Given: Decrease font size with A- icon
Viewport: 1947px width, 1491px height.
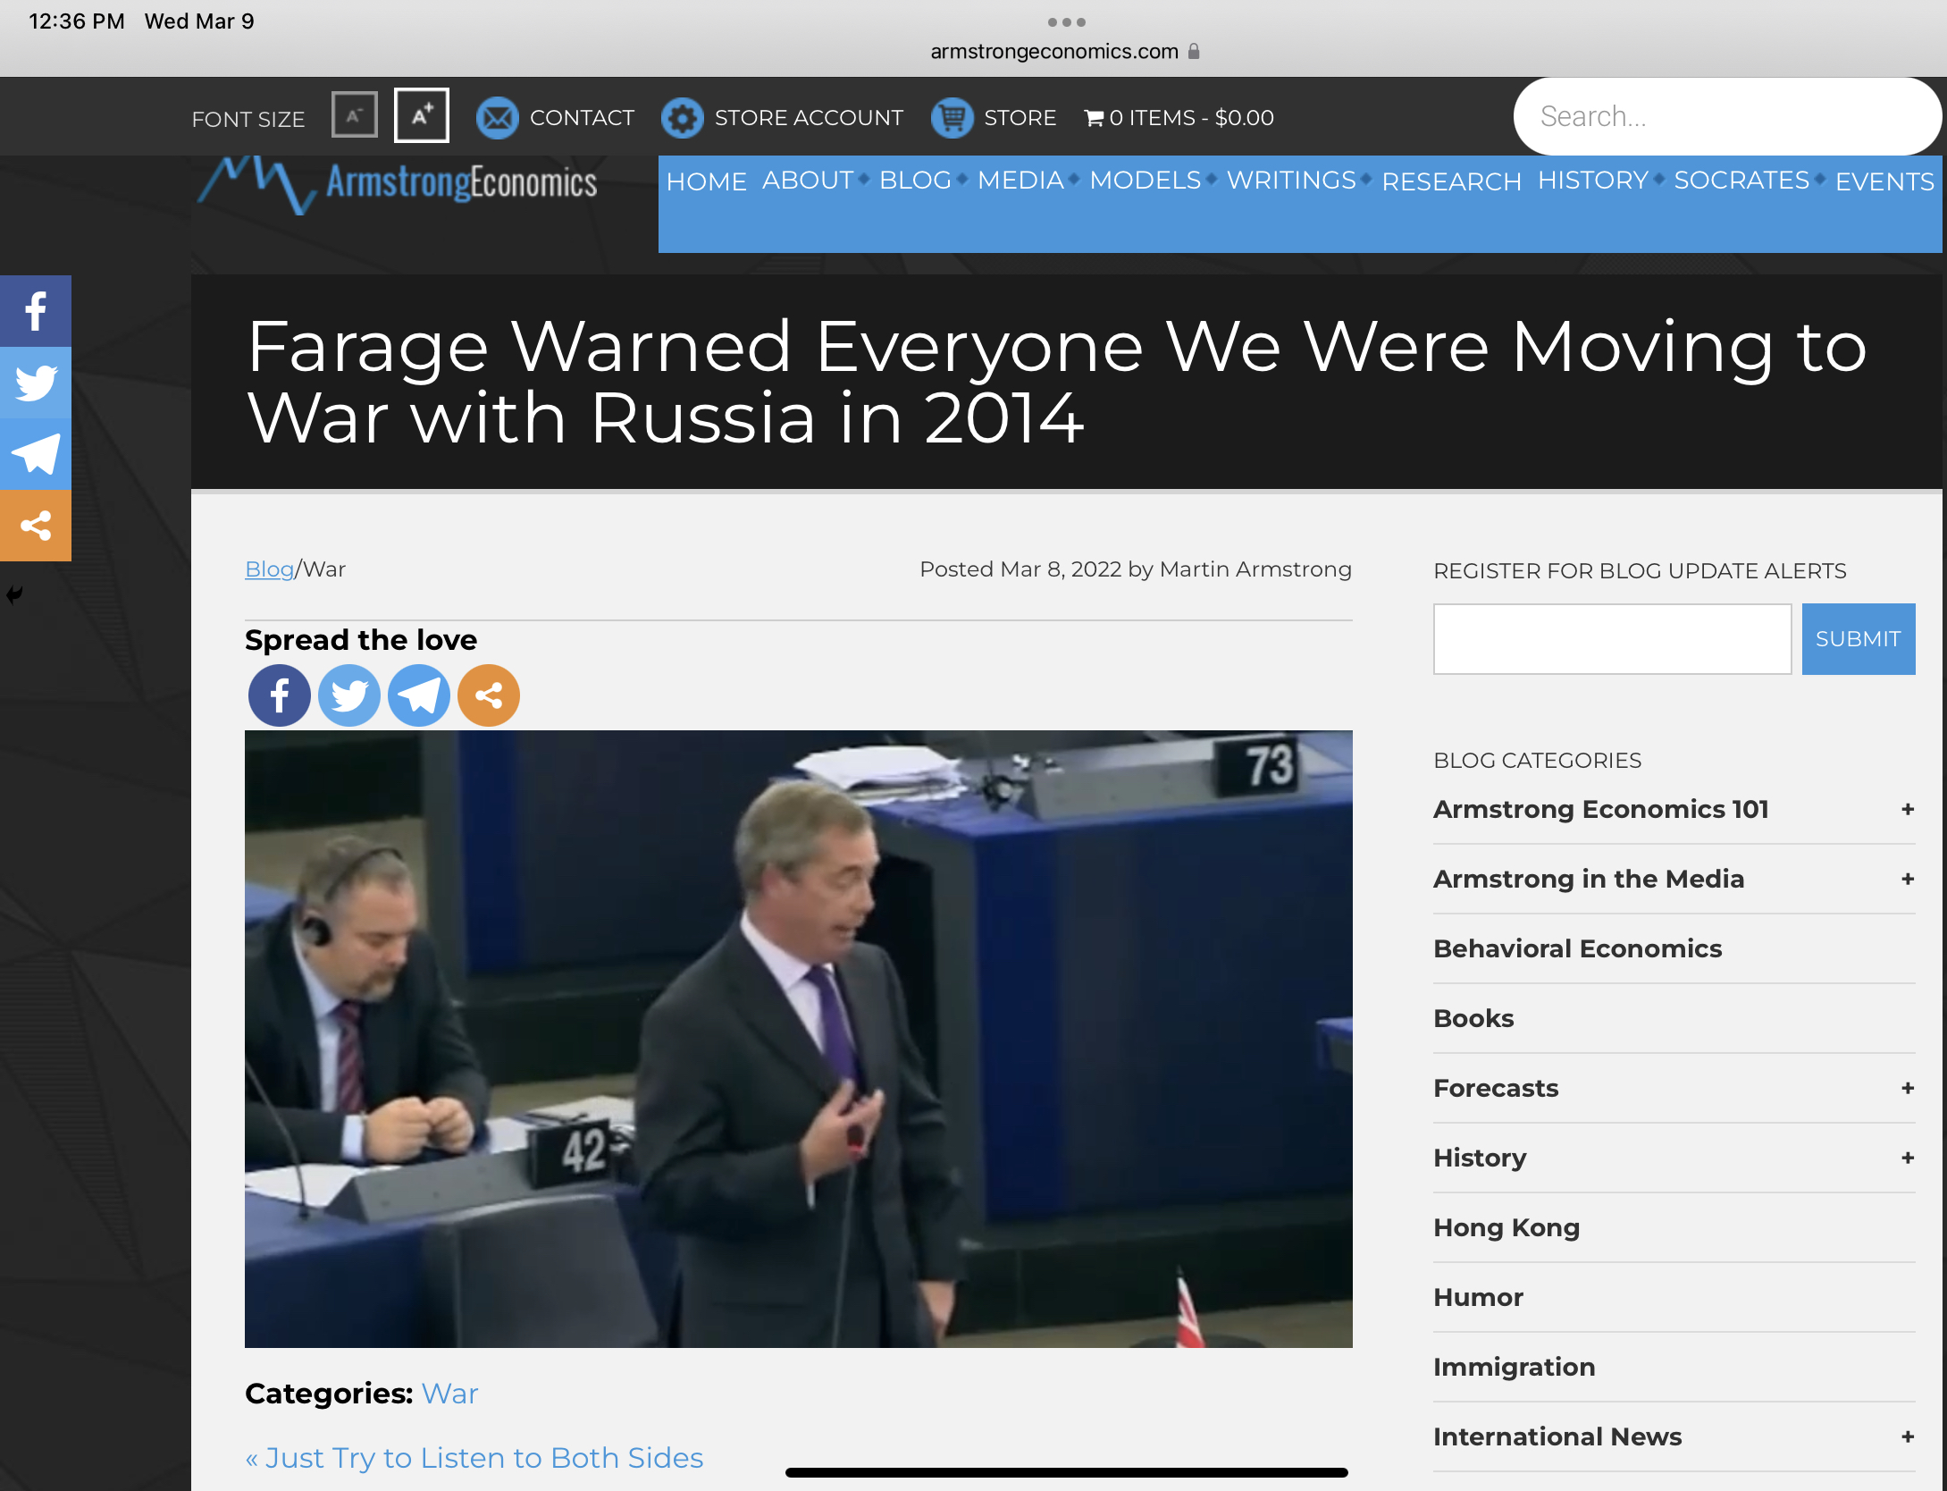Looking at the screenshot, I should pyautogui.click(x=355, y=115).
